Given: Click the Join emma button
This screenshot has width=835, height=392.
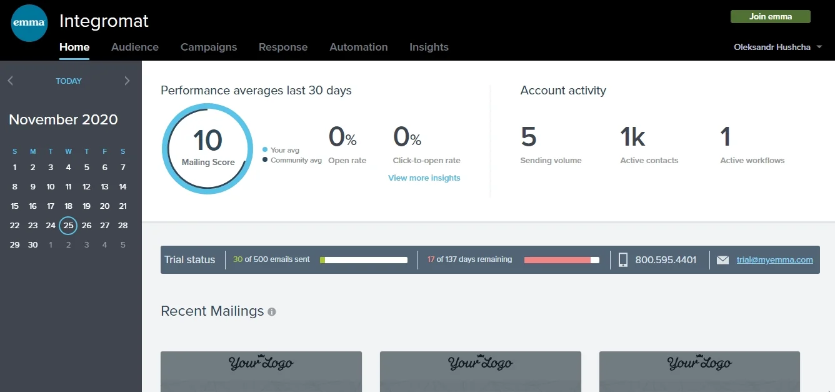Looking at the screenshot, I should coord(771,17).
